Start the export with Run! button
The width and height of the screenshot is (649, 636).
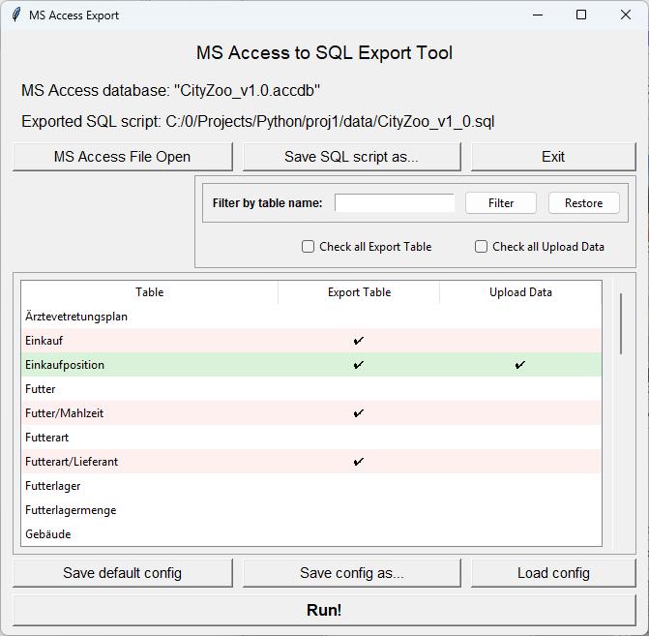click(324, 610)
